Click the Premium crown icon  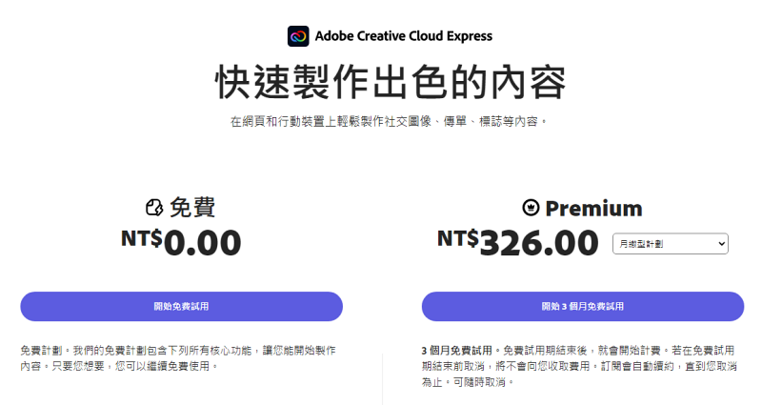point(531,208)
